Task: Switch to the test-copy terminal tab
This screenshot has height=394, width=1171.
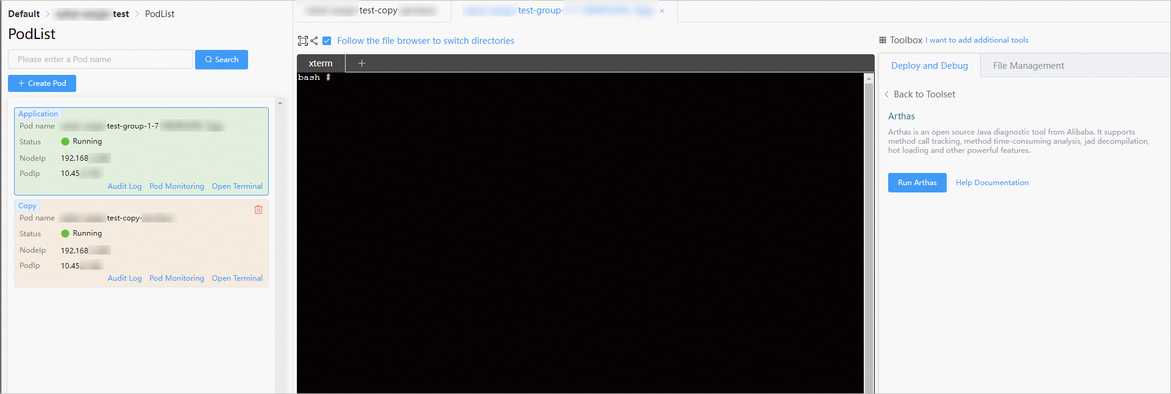Action: click(372, 11)
